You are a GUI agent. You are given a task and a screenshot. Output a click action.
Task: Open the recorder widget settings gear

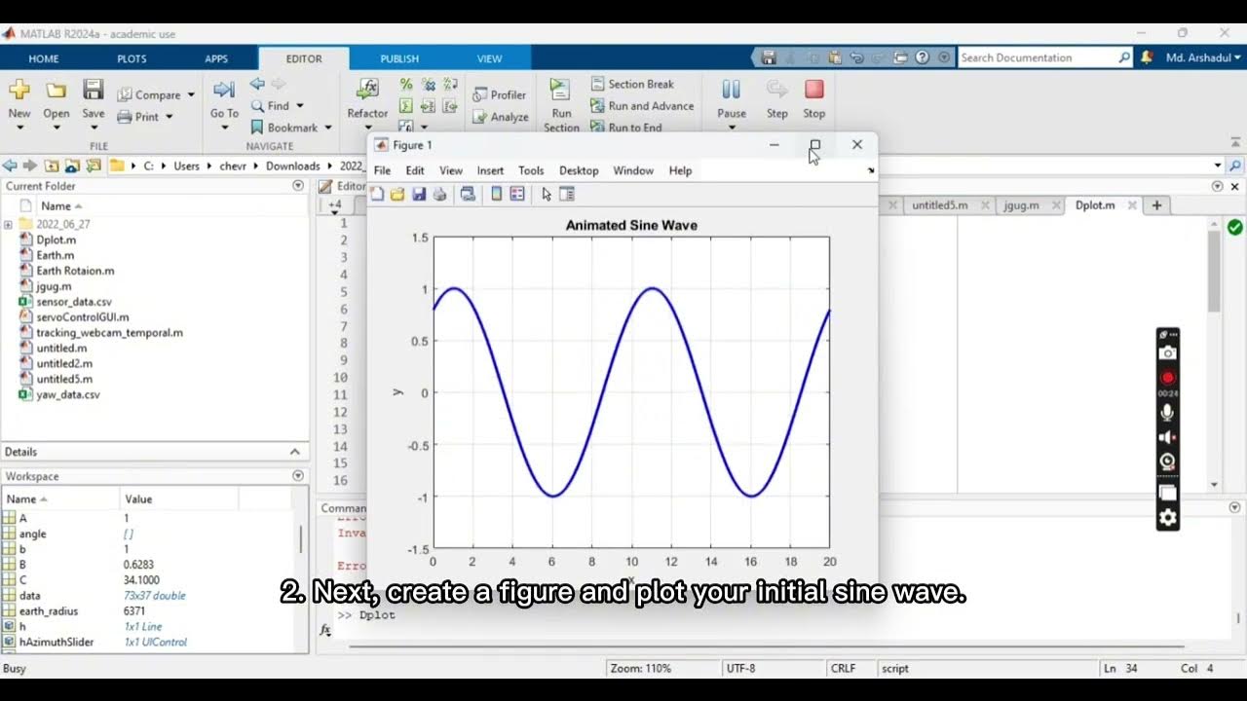(1168, 518)
